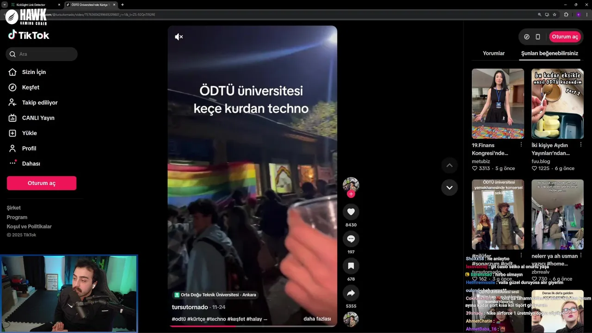The height and width of the screenshot is (333, 592).
Task: Click the nelerr ya ah usman title
Action: [555, 260]
